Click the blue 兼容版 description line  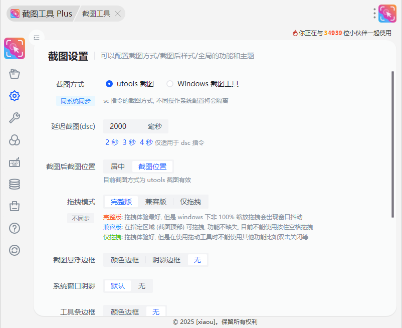click(x=208, y=227)
